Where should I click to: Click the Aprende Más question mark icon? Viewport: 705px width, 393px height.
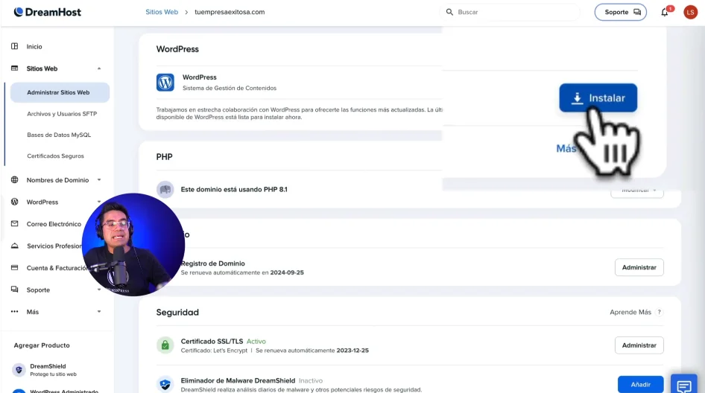tap(659, 312)
